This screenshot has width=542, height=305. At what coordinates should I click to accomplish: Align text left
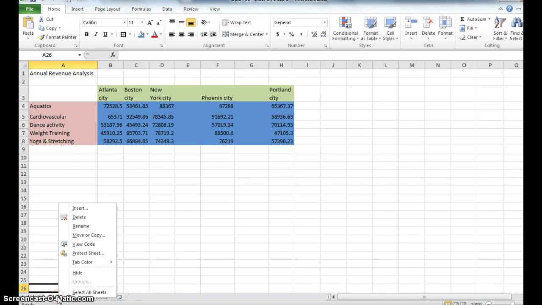coord(172,34)
